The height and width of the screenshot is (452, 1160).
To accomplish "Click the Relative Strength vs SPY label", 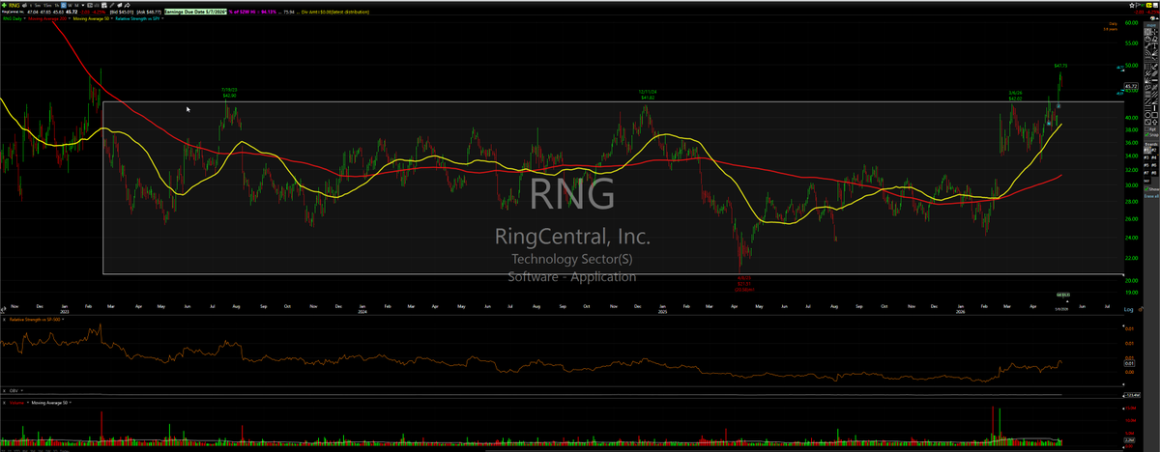I will pyautogui.click(x=136, y=18).
